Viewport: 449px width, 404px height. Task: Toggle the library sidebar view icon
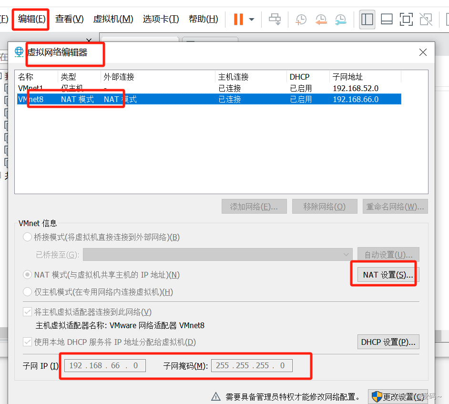pyautogui.click(x=367, y=20)
